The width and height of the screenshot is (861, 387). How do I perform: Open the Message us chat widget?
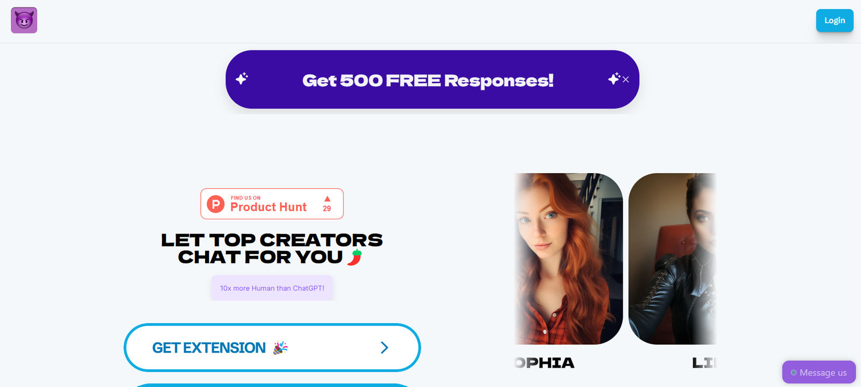coord(819,372)
